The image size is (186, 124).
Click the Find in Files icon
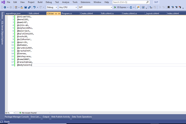[138, 7]
